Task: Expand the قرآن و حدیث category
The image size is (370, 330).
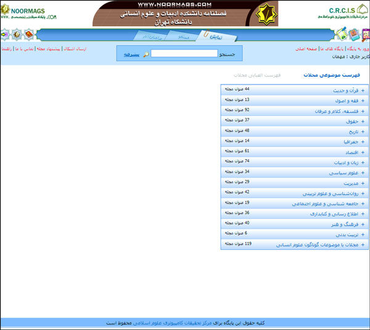Action: (363, 91)
